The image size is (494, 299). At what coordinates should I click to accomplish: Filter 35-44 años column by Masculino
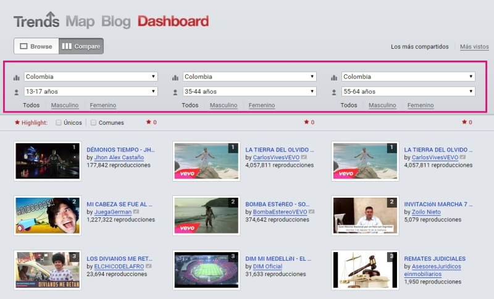click(x=224, y=105)
